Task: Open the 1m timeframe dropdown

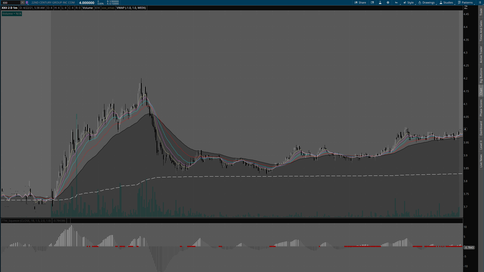Action: click(397, 3)
